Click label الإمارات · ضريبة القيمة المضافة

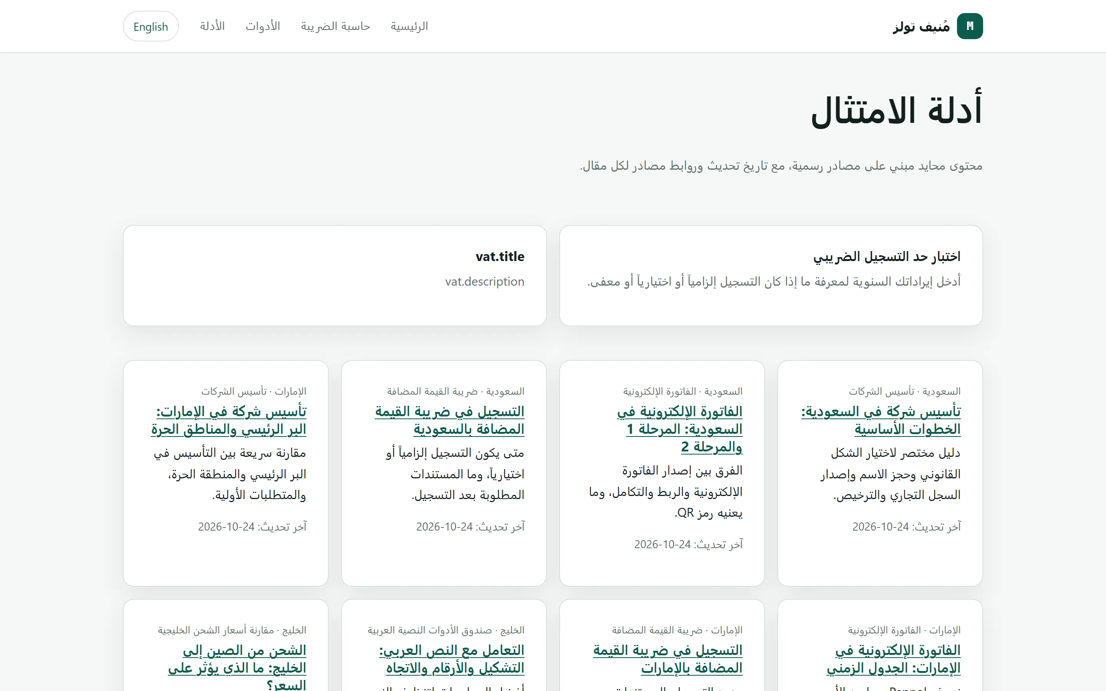(677, 630)
